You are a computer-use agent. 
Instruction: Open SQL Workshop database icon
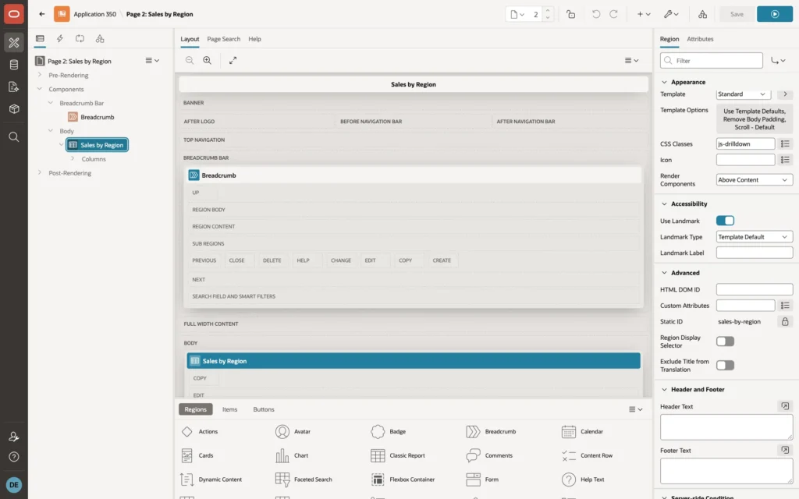tap(14, 65)
